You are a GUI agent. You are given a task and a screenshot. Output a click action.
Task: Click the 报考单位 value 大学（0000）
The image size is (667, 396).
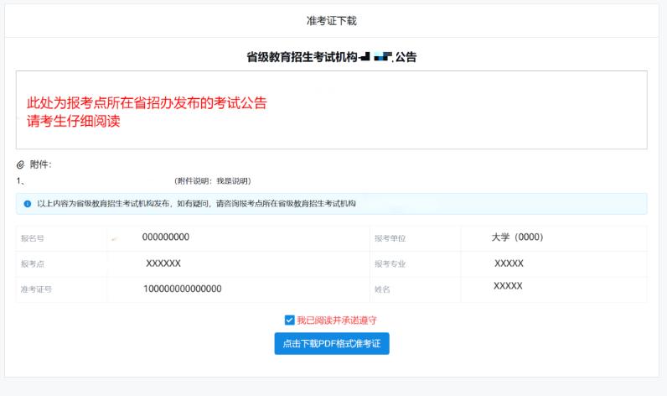pos(517,237)
